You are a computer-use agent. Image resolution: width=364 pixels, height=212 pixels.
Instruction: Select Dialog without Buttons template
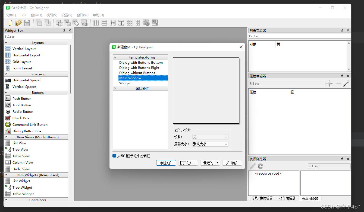pyautogui.click(x=137, y=73)
